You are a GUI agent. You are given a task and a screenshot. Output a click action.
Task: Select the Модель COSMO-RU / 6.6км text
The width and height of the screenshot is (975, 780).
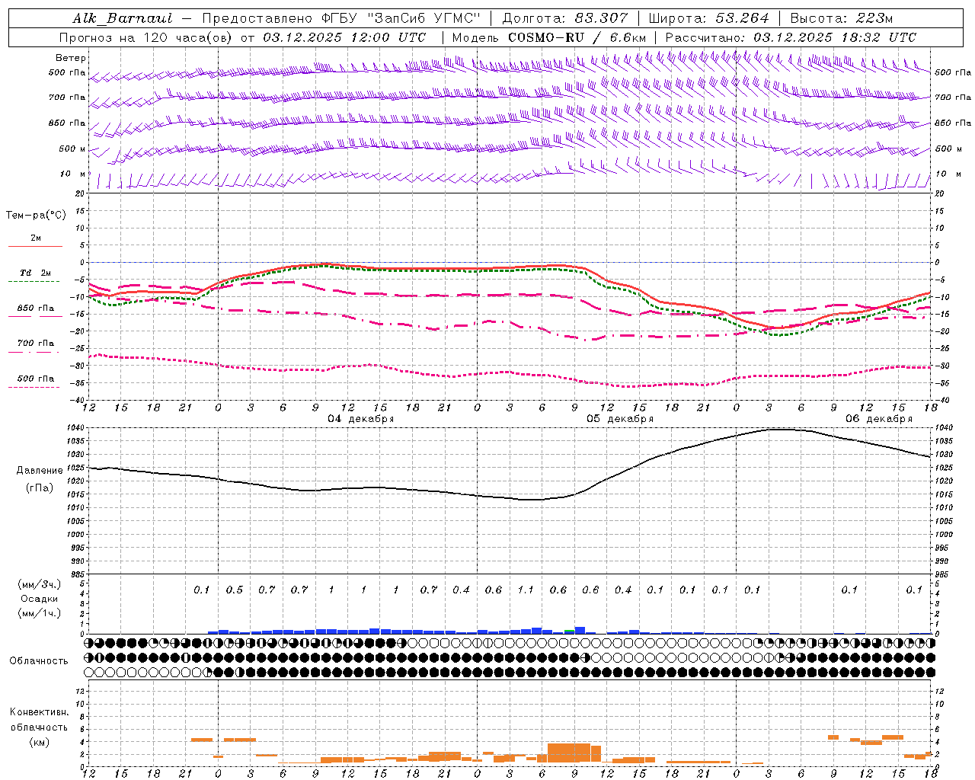(x=549, y=37)
